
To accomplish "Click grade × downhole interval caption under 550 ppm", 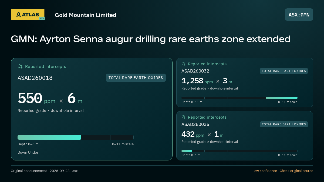I will point(50,111).
